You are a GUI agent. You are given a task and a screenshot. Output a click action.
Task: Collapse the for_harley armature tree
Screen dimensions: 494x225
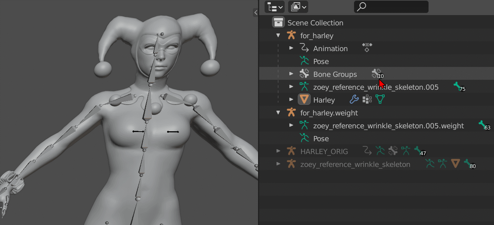(279, 36)
